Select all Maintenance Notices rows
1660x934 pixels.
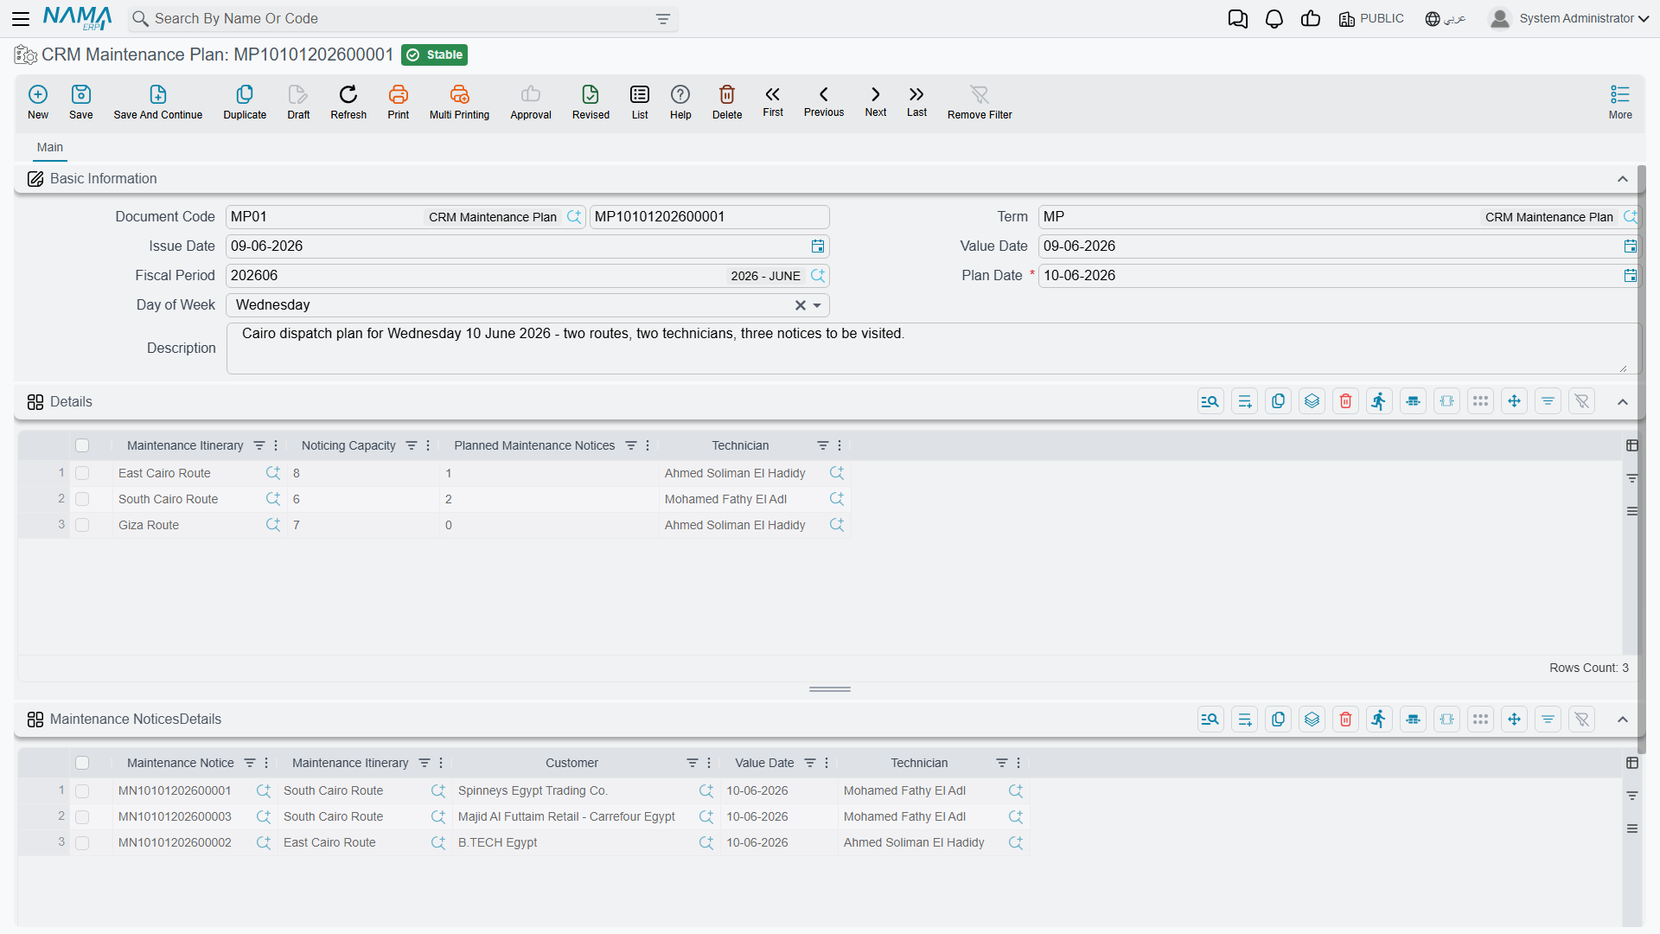(x=82, y=763)
